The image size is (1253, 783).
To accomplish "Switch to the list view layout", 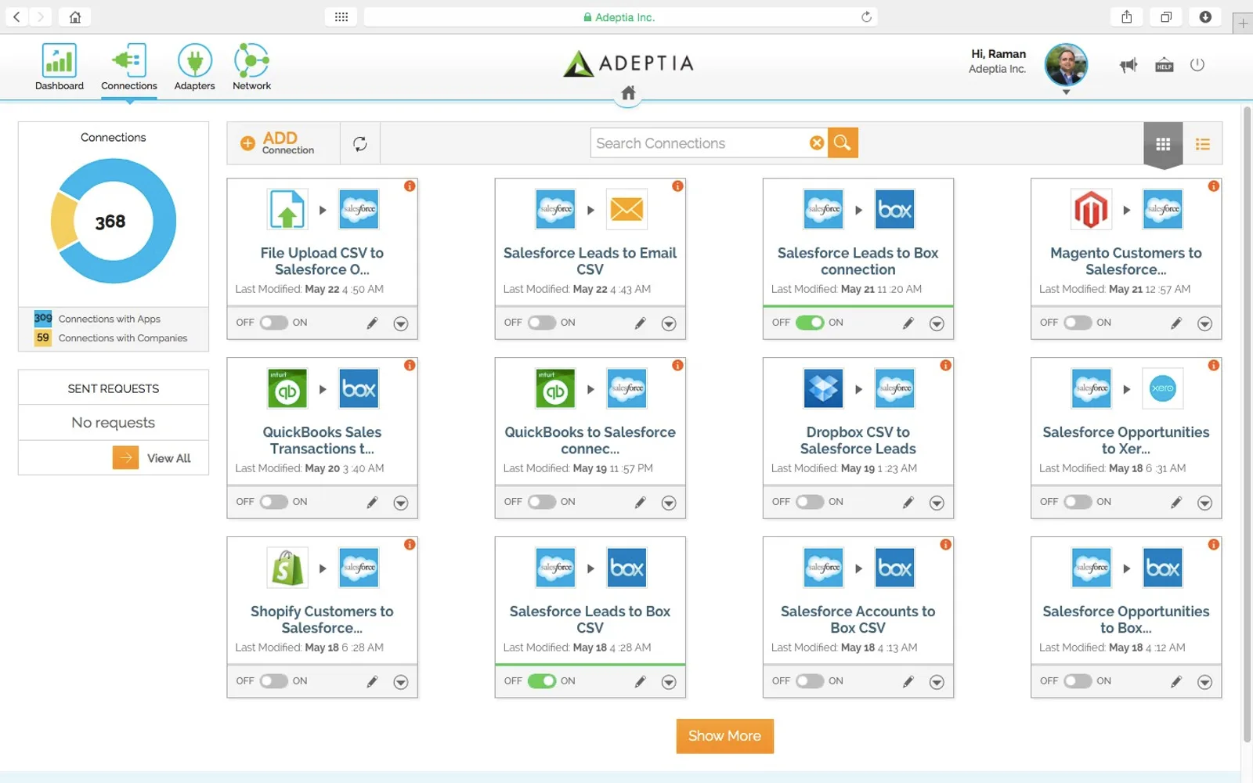I will point(1203,144).
